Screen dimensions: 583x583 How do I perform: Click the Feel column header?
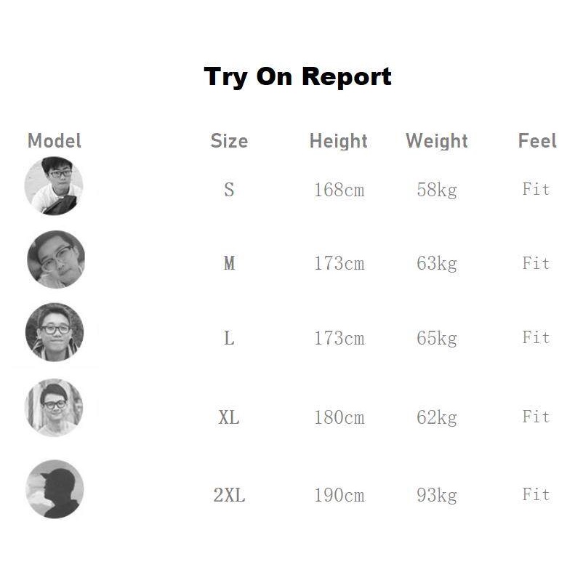click(x=537, y=141)
